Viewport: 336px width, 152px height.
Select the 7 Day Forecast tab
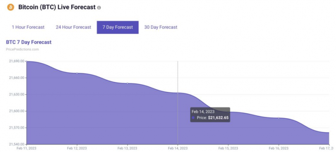pyautogui.click(x=117, y=27)
